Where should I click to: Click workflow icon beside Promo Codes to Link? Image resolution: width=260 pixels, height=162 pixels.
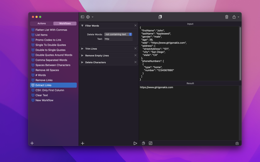coord(33,40)
